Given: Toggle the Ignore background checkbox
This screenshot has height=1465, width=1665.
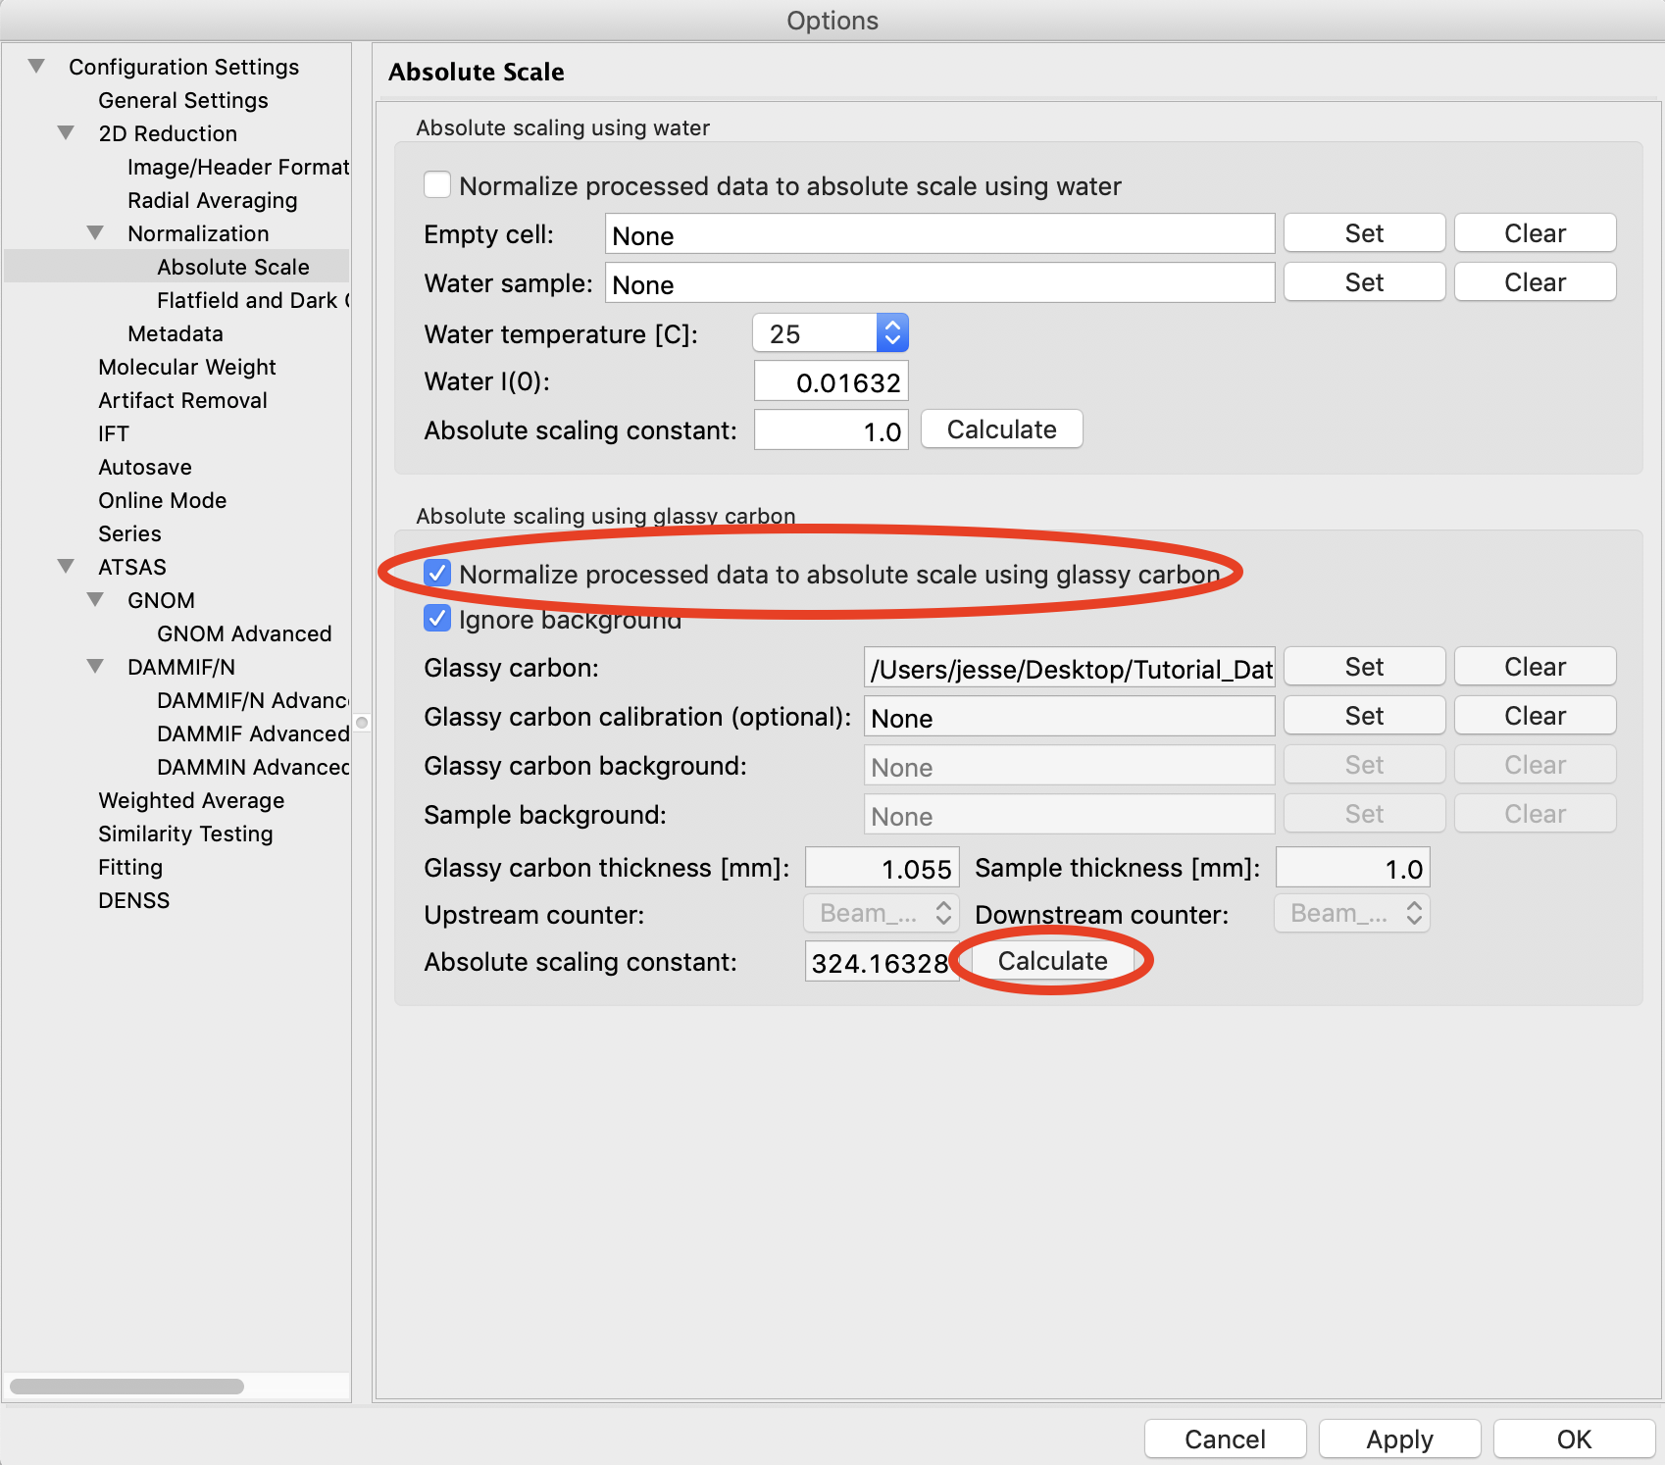Looking at the screenshot, I should point(437,619).
